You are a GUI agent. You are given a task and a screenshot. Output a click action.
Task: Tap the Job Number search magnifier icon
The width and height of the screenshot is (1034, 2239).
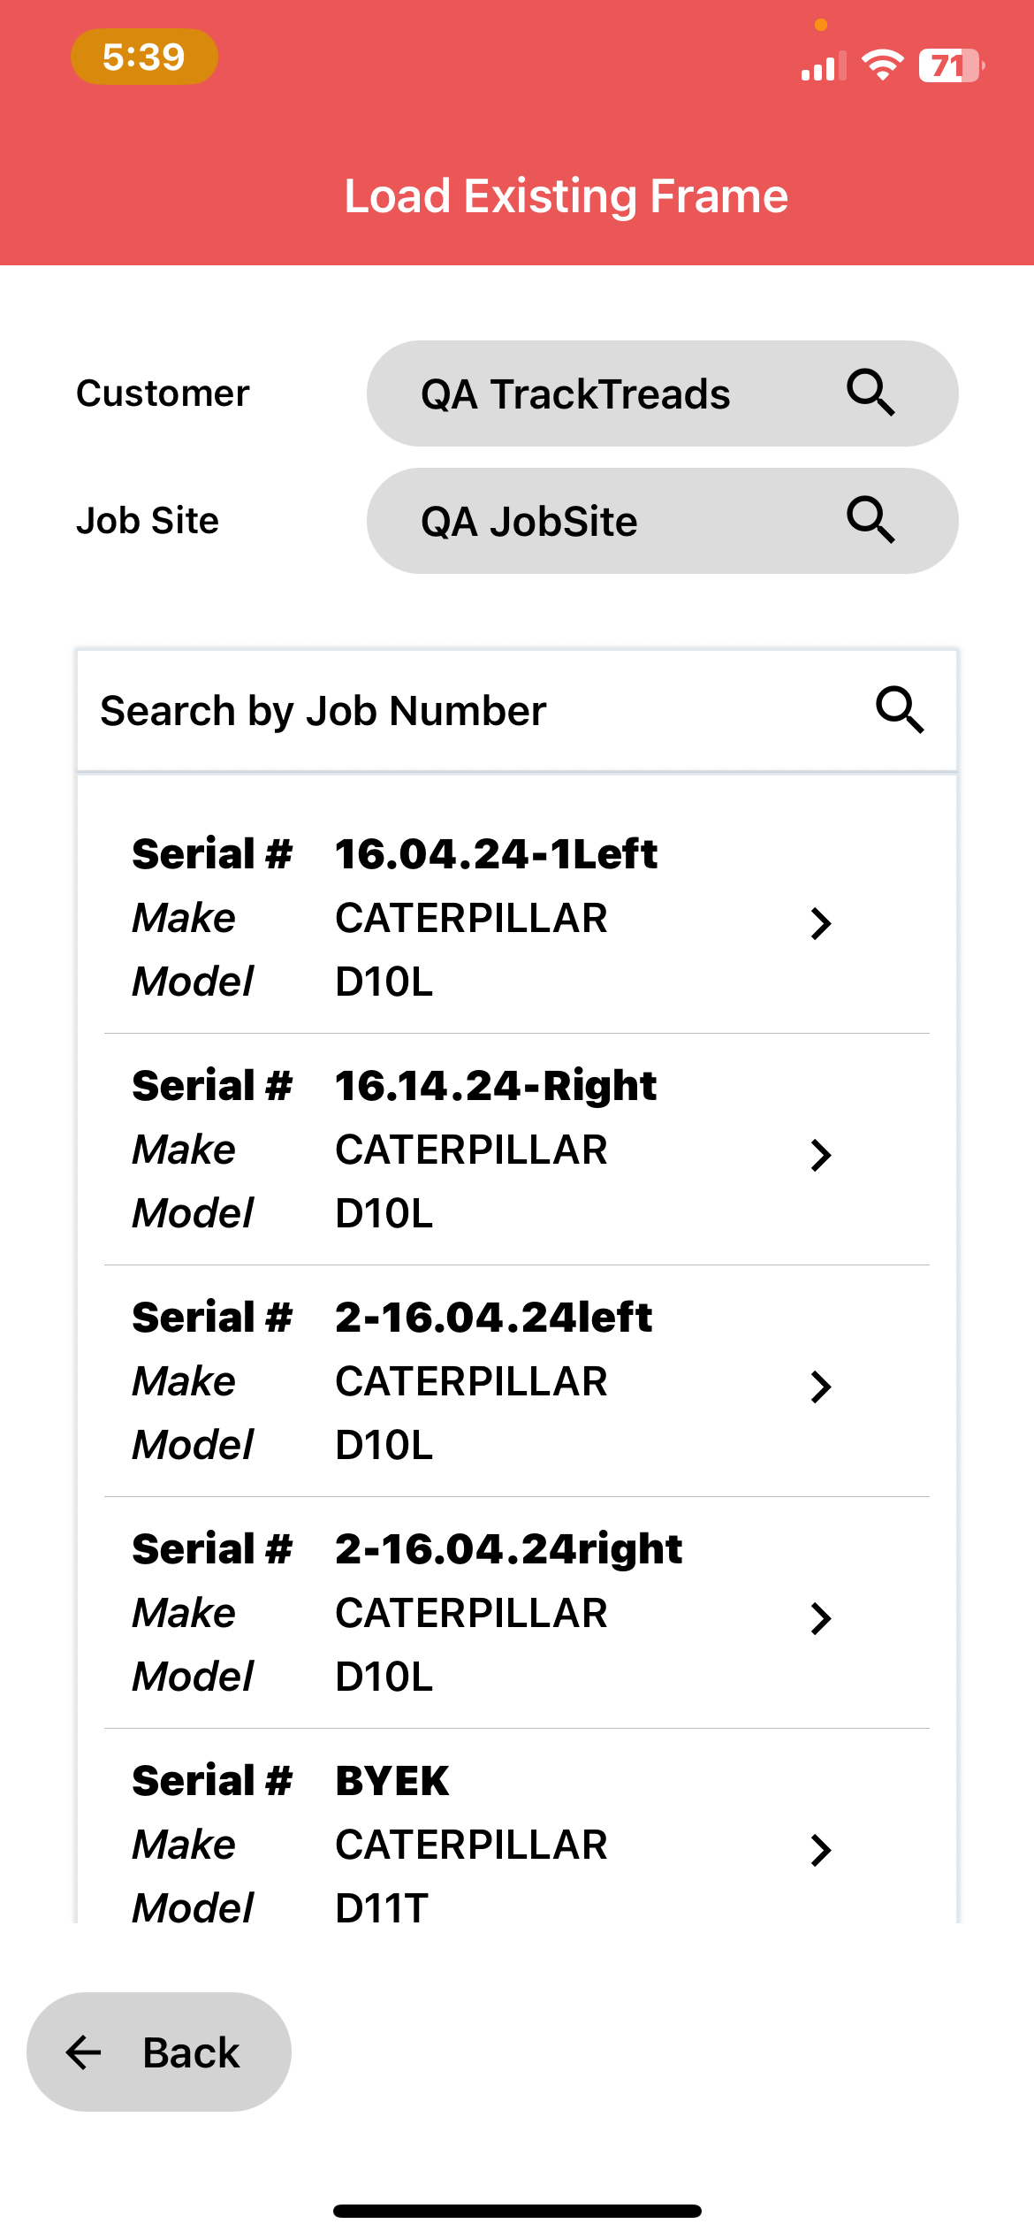tap(900, 710)
